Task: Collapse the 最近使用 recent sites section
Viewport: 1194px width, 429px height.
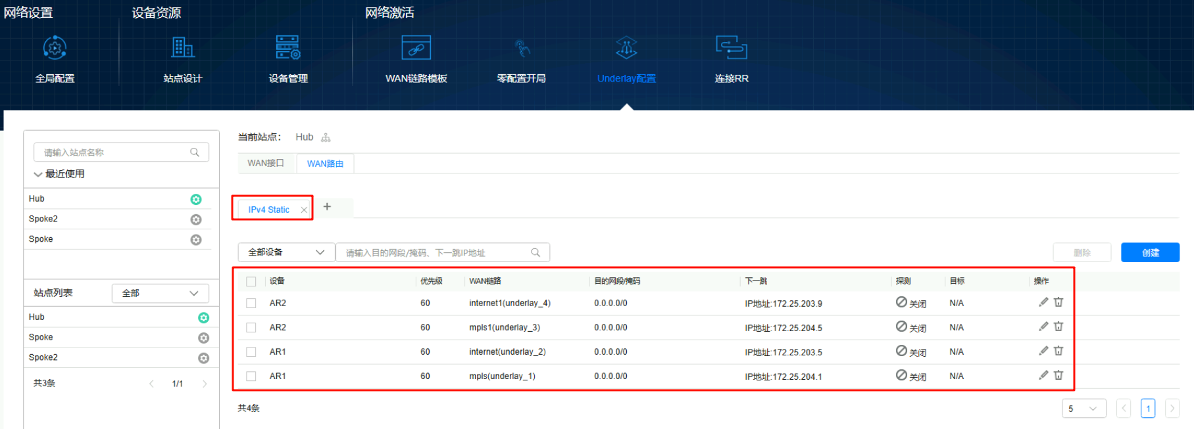Action: point(38,174)
